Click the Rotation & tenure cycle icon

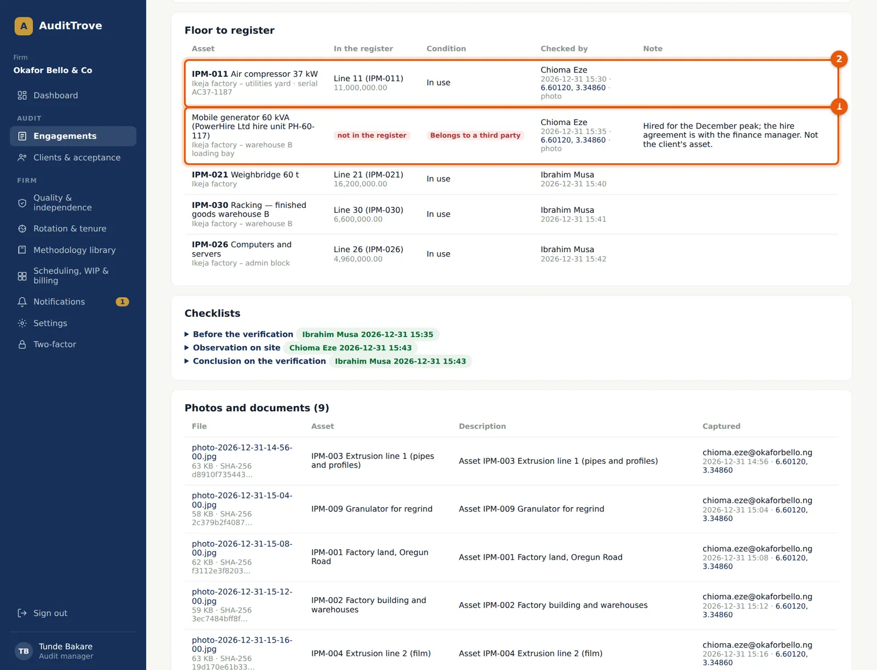(22, 229)
